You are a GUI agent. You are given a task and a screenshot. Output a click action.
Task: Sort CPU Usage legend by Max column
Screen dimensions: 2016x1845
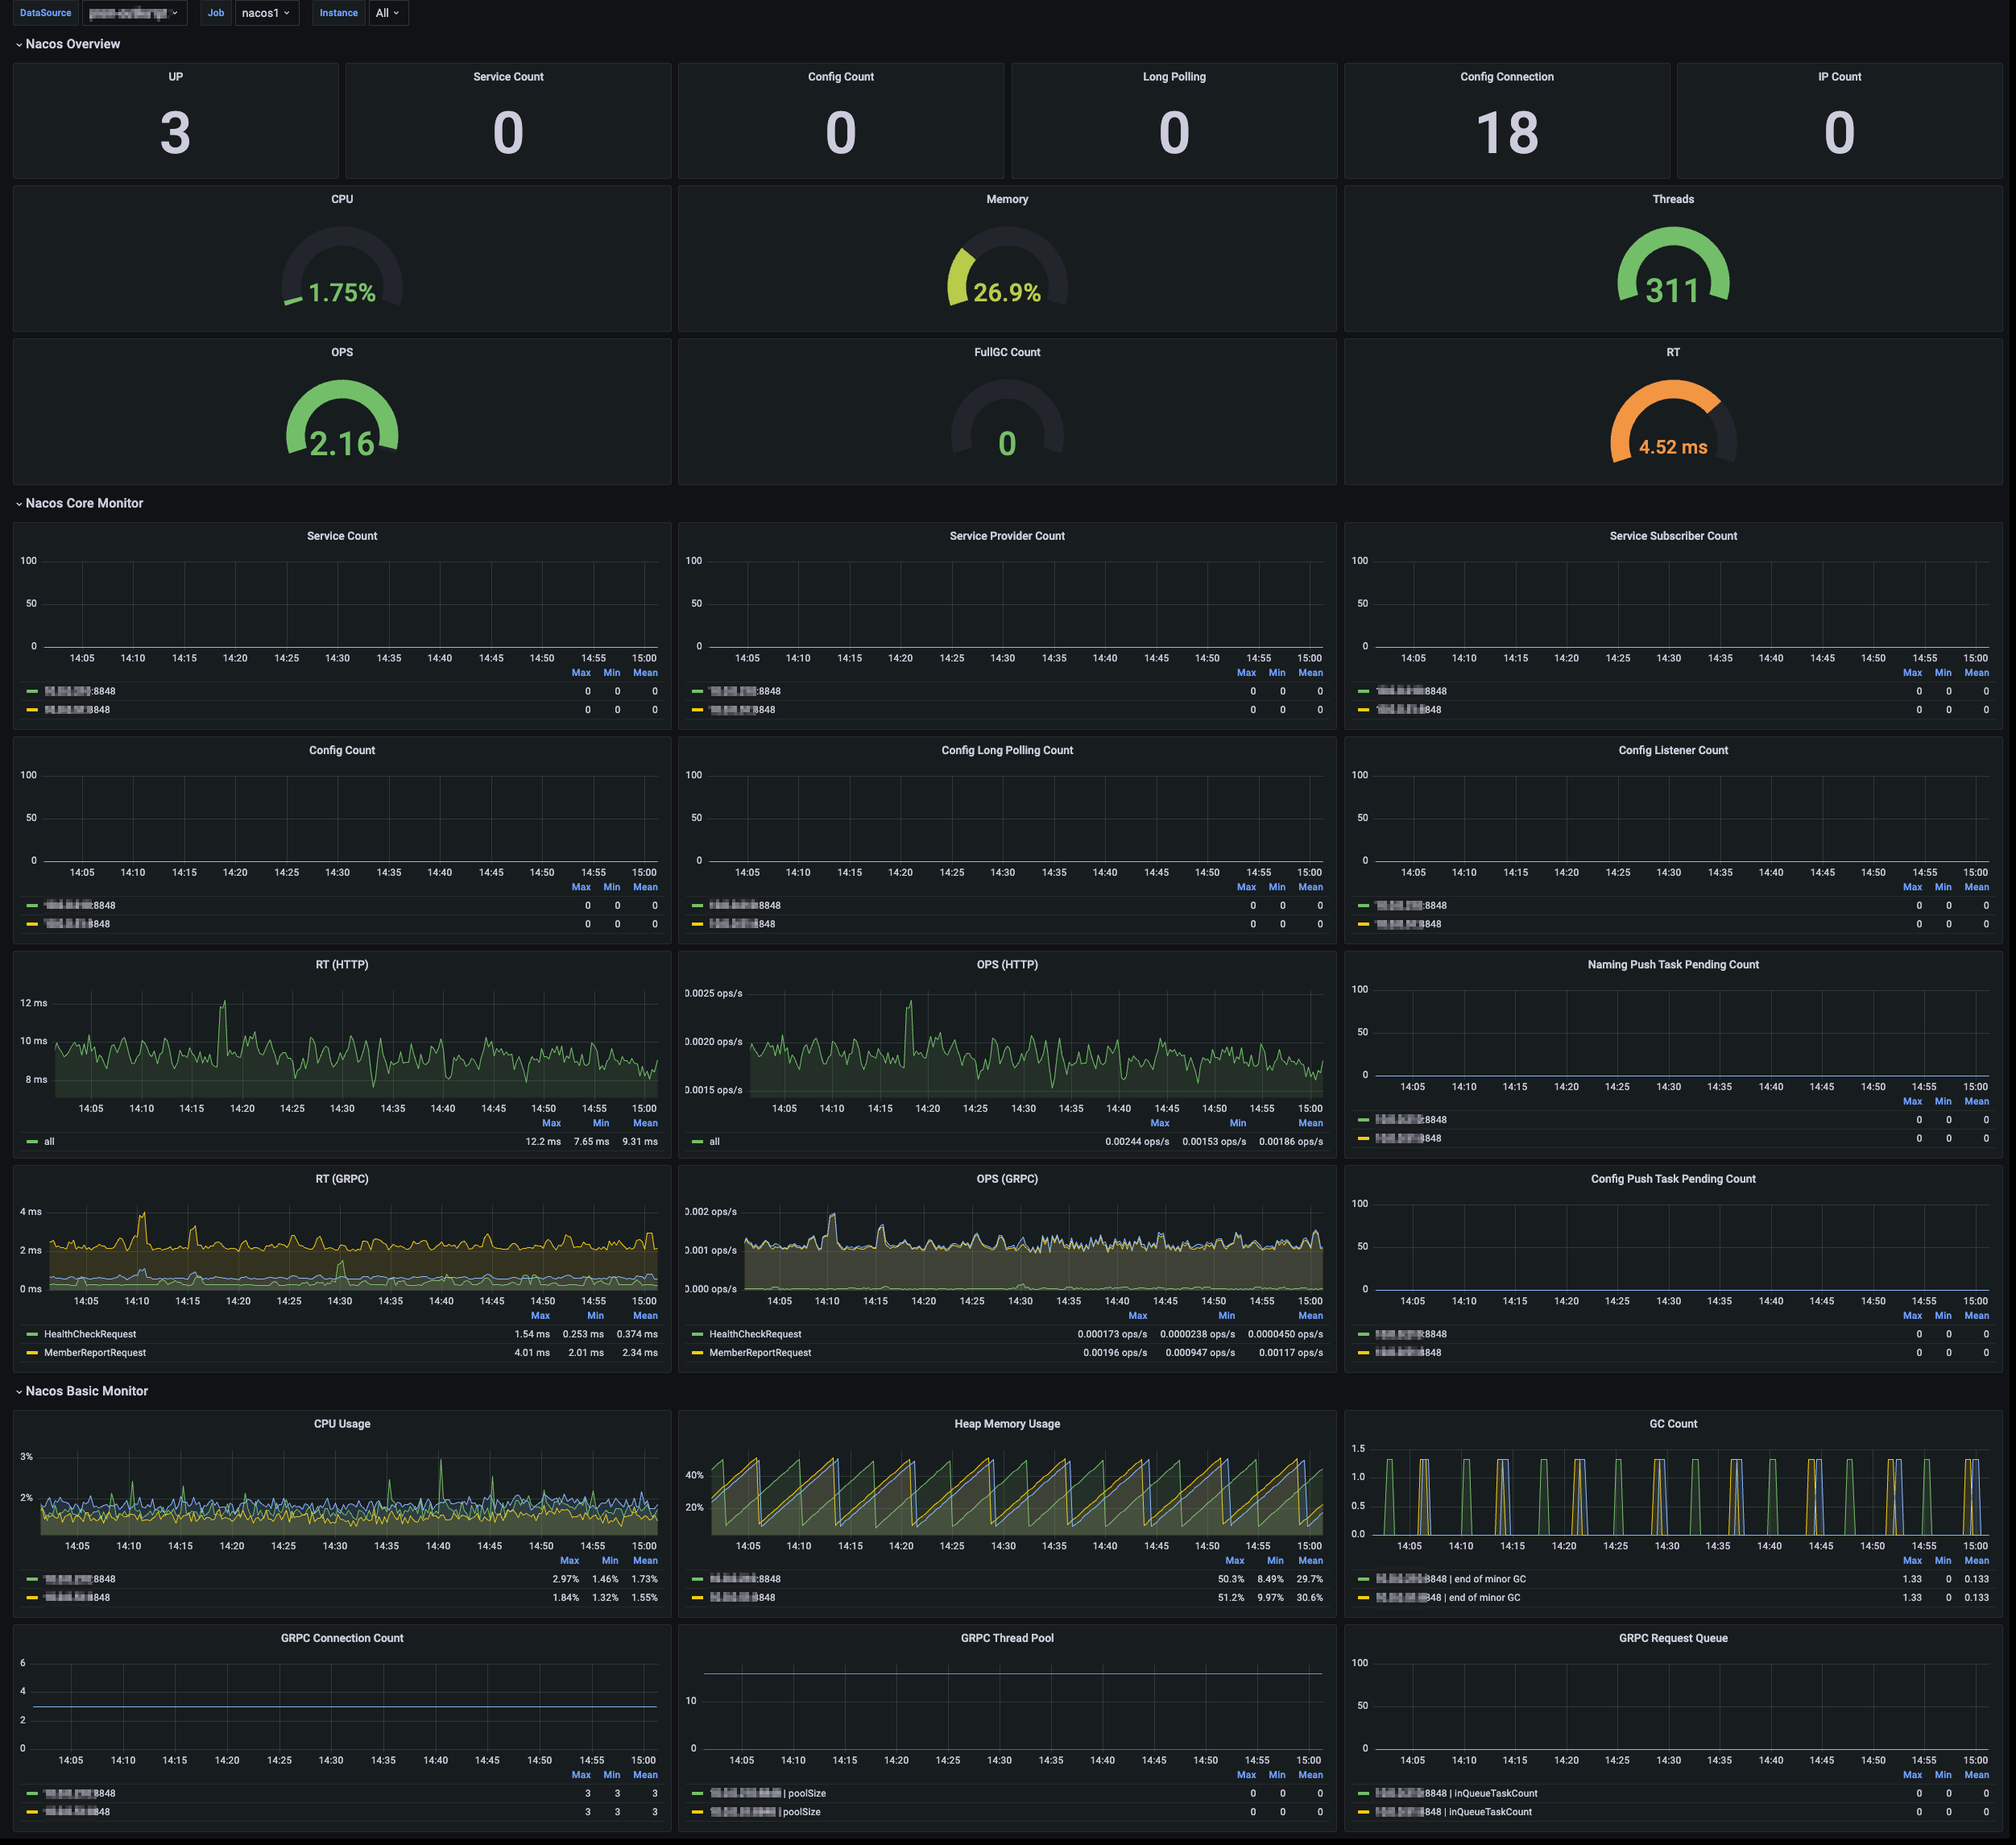tap(569, 1561)
